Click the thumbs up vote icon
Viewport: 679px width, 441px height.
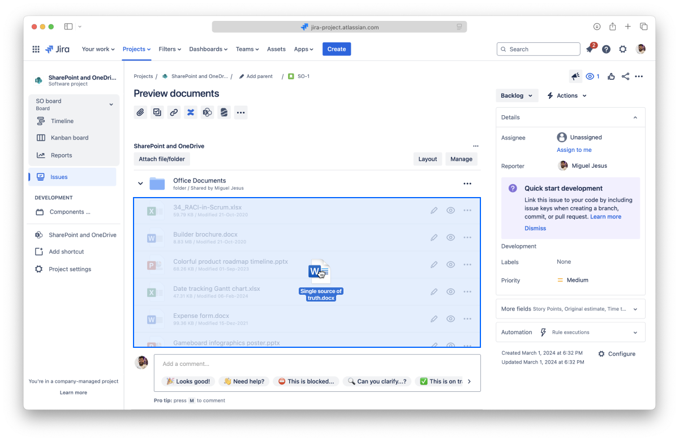point(611,77)
